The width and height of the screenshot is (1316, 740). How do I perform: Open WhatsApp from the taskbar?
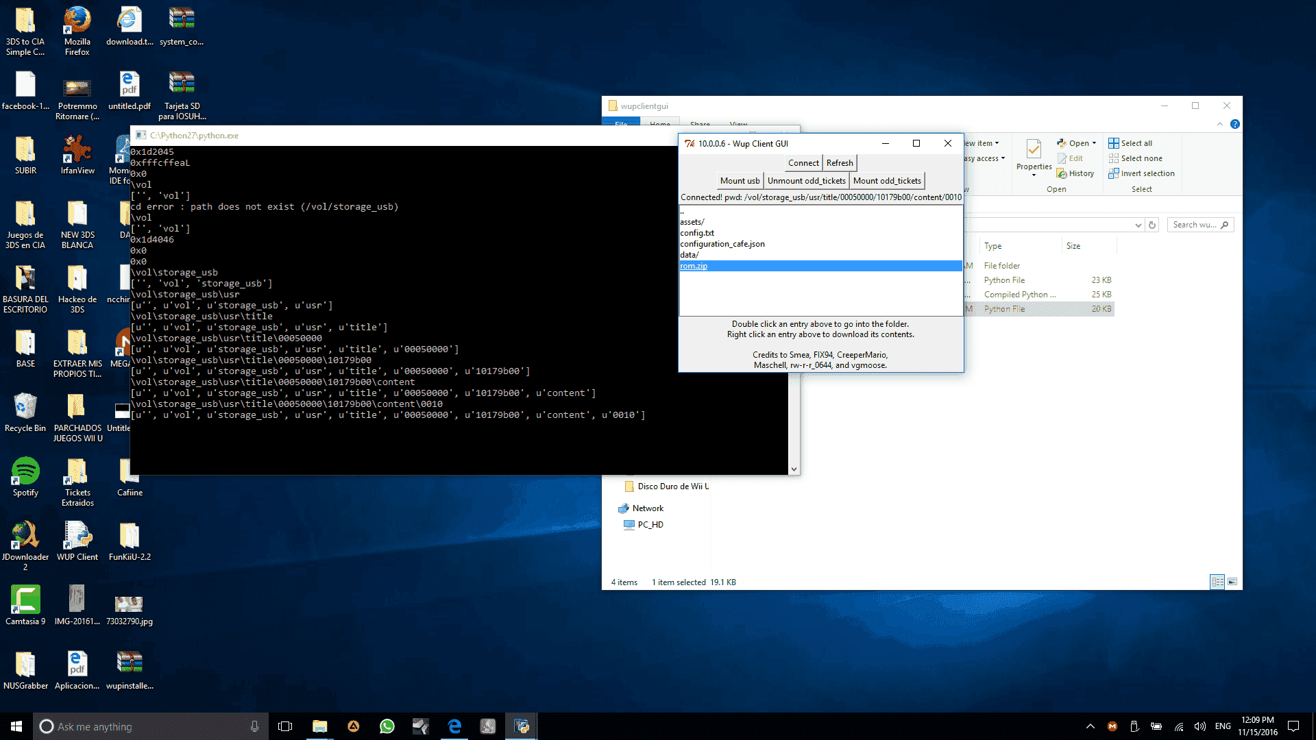pos(387,726)
